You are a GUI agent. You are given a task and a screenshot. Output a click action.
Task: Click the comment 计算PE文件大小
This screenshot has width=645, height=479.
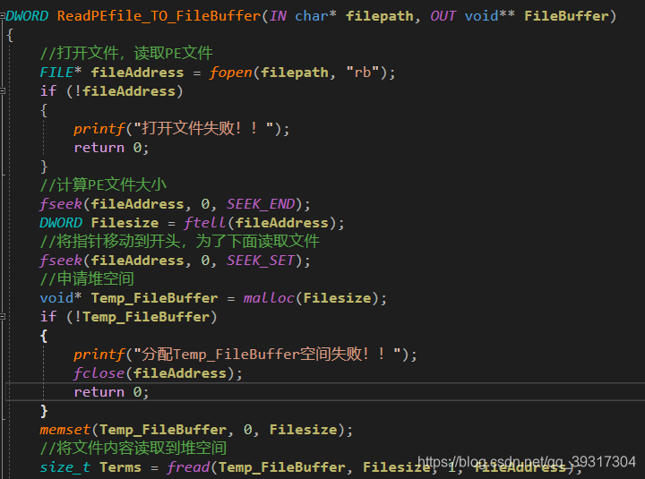tap(103, 185)
